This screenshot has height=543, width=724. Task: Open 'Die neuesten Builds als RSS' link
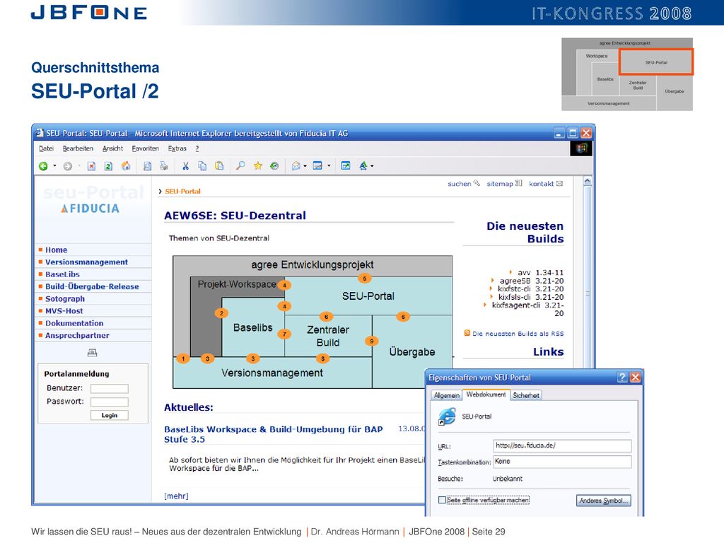coord(518,334)
